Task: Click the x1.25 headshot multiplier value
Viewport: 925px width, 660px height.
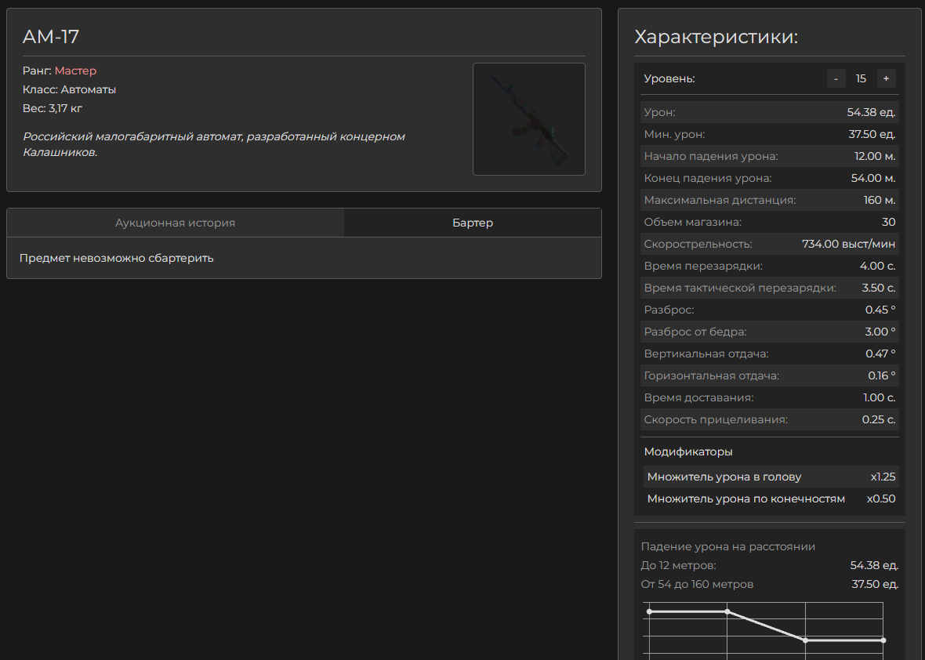Action: coord(883,477)
